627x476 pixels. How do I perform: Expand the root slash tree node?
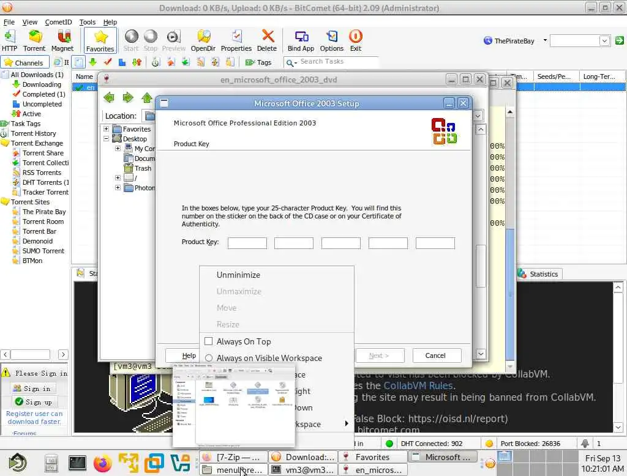click(x=118, y=178)
